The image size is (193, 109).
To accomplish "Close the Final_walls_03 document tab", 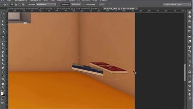I will [x=101, y=9].
